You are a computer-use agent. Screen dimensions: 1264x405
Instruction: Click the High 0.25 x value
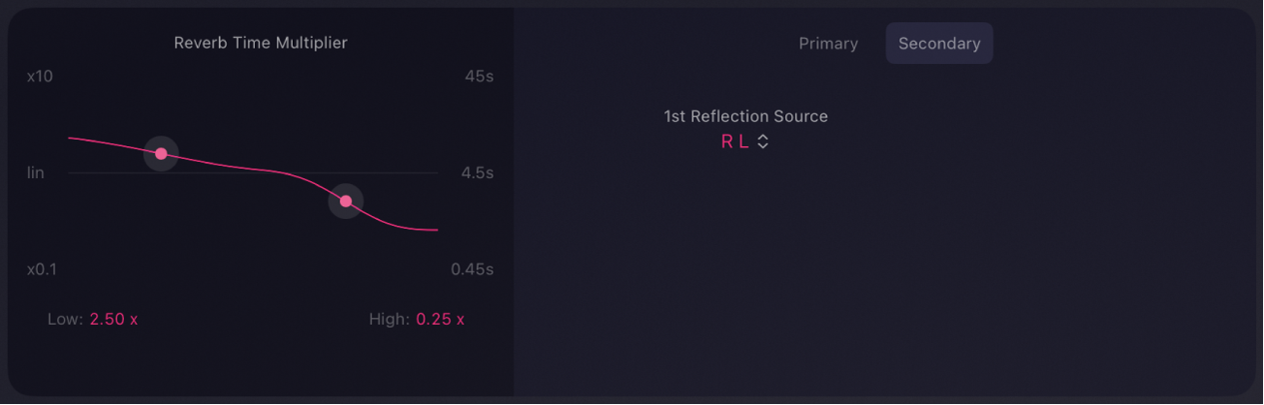440,319
